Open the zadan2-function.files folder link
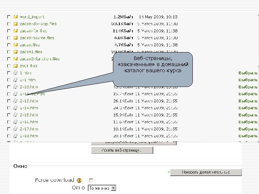The height and width of the screenshot is (194, 259). (x=40, y=59)
